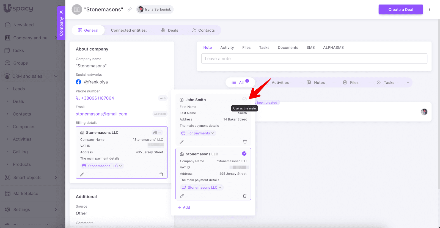Click the trash icon in Stonemasons LLC popup card
Viewport: 440px width, 228px height.
244,196
